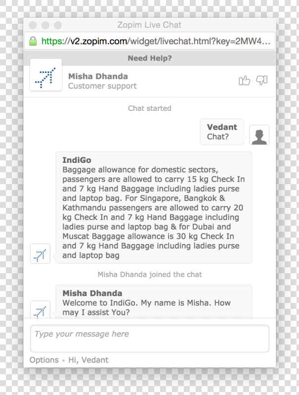
Task: Click Vedant's "Chat?" message bubble
Action: tap(222, 132)
